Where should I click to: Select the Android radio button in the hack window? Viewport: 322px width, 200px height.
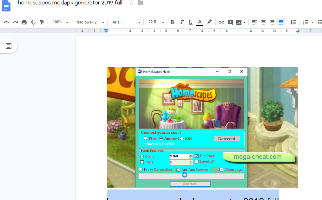pos(161,138)
